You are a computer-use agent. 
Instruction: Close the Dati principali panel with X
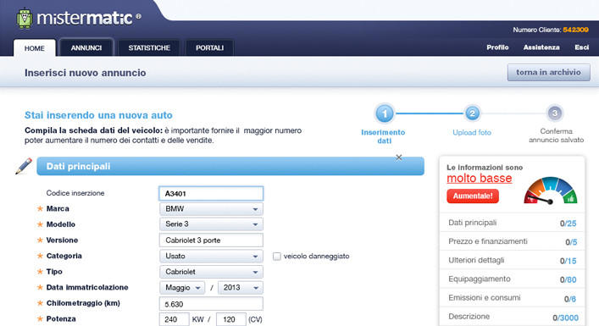pyautogui.click(x=399, y=157)
